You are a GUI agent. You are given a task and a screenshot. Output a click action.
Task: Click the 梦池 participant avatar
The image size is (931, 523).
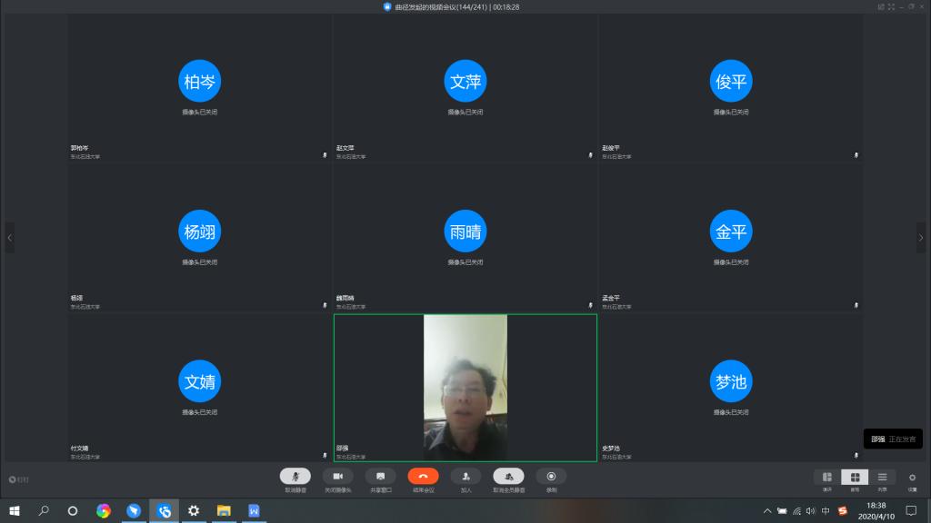(731, 382)
